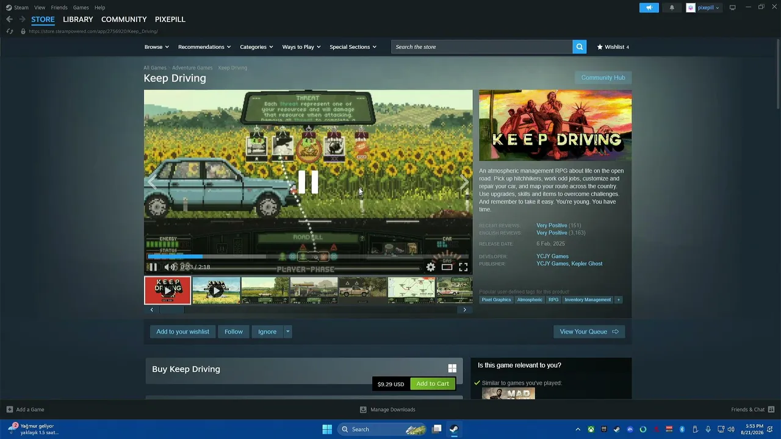Select the Inventory Management tag
This screenshot has width=781, height=439.
click(588, 300)
